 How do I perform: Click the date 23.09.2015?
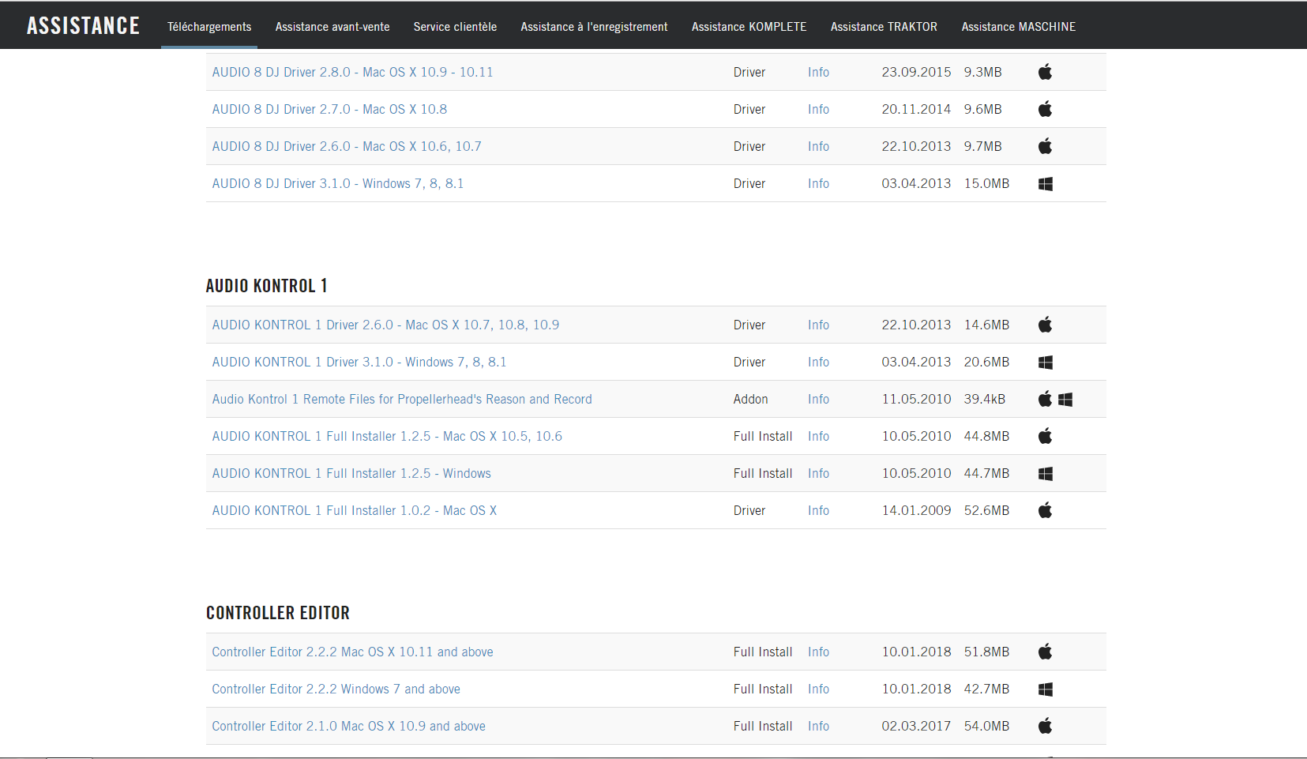point(916,72)
